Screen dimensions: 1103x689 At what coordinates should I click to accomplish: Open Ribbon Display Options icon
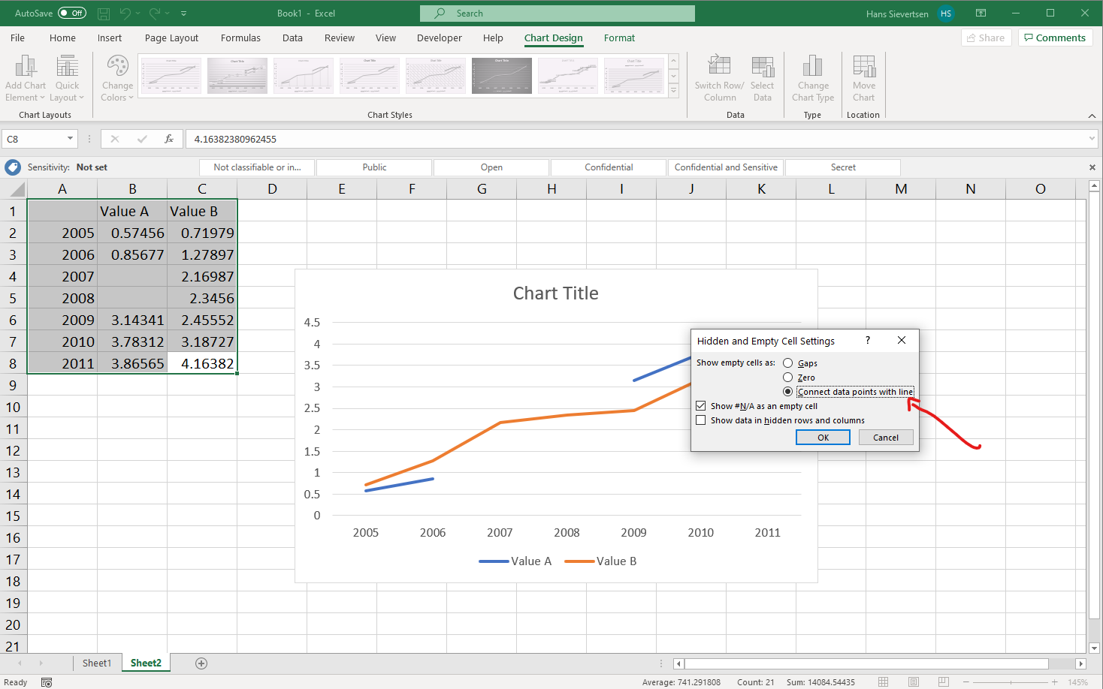(x=981, y=14)
